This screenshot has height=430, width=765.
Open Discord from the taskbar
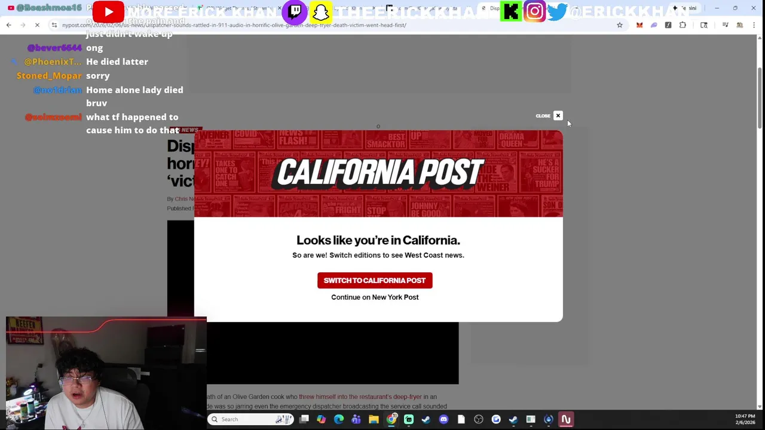click(443, 419)
